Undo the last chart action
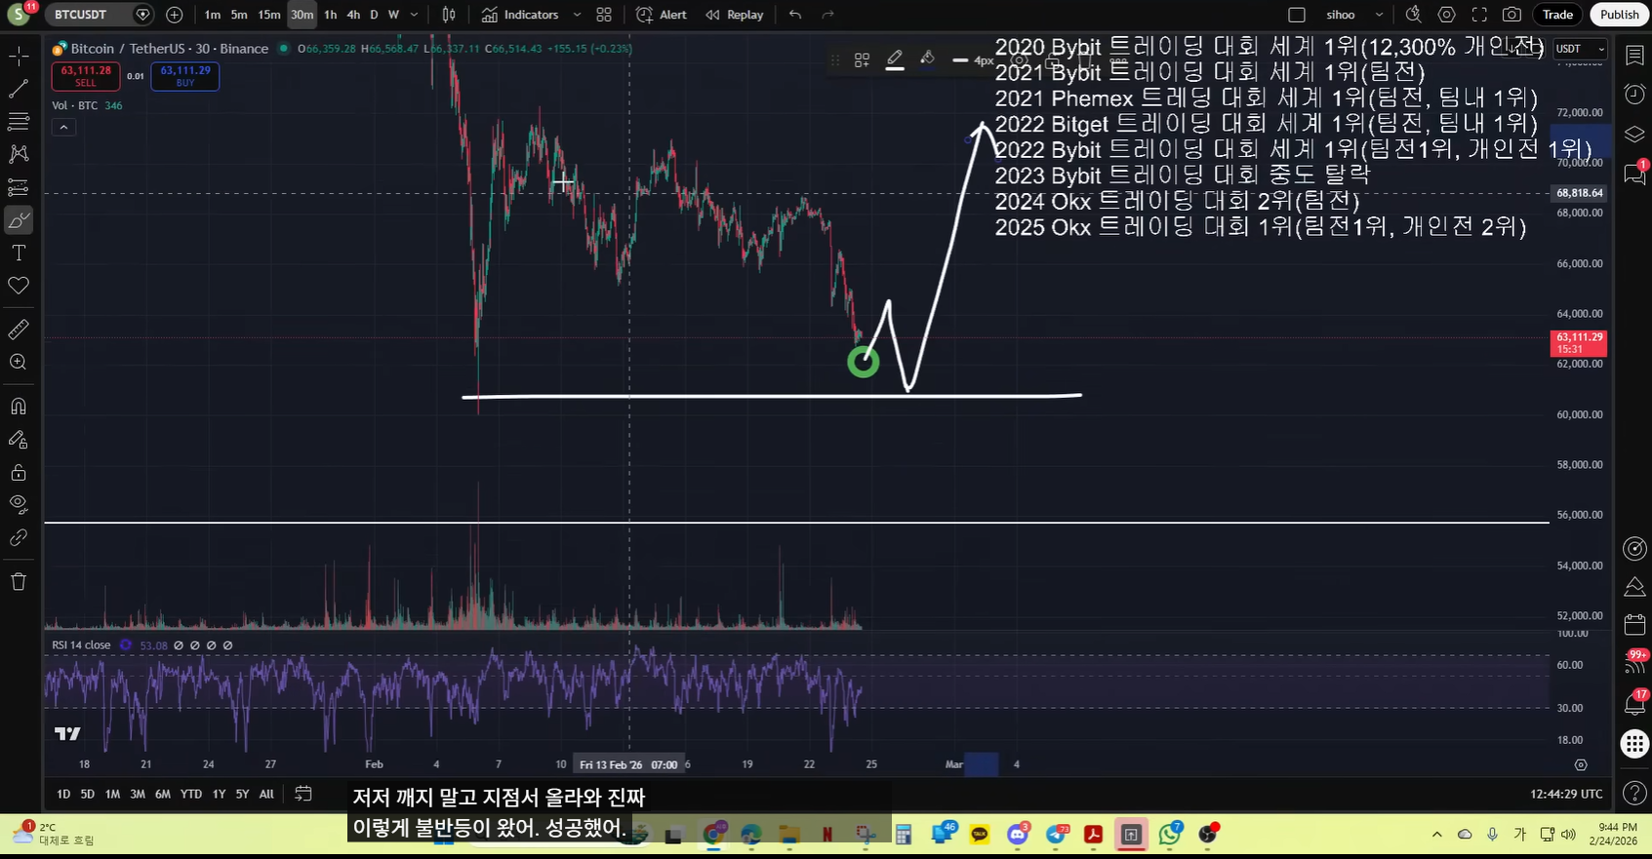Screen dimensions: 1652x859 [795, 15]
